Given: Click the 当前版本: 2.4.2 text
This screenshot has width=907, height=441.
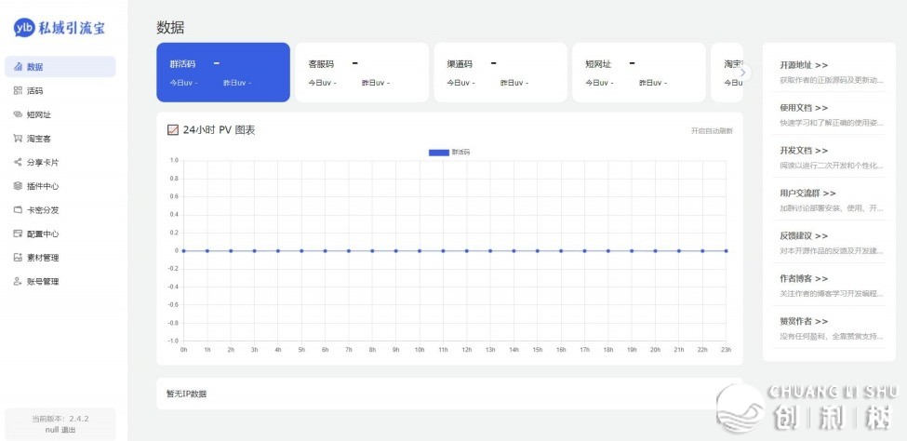Looking at the screenshot, I should (60, 419).
